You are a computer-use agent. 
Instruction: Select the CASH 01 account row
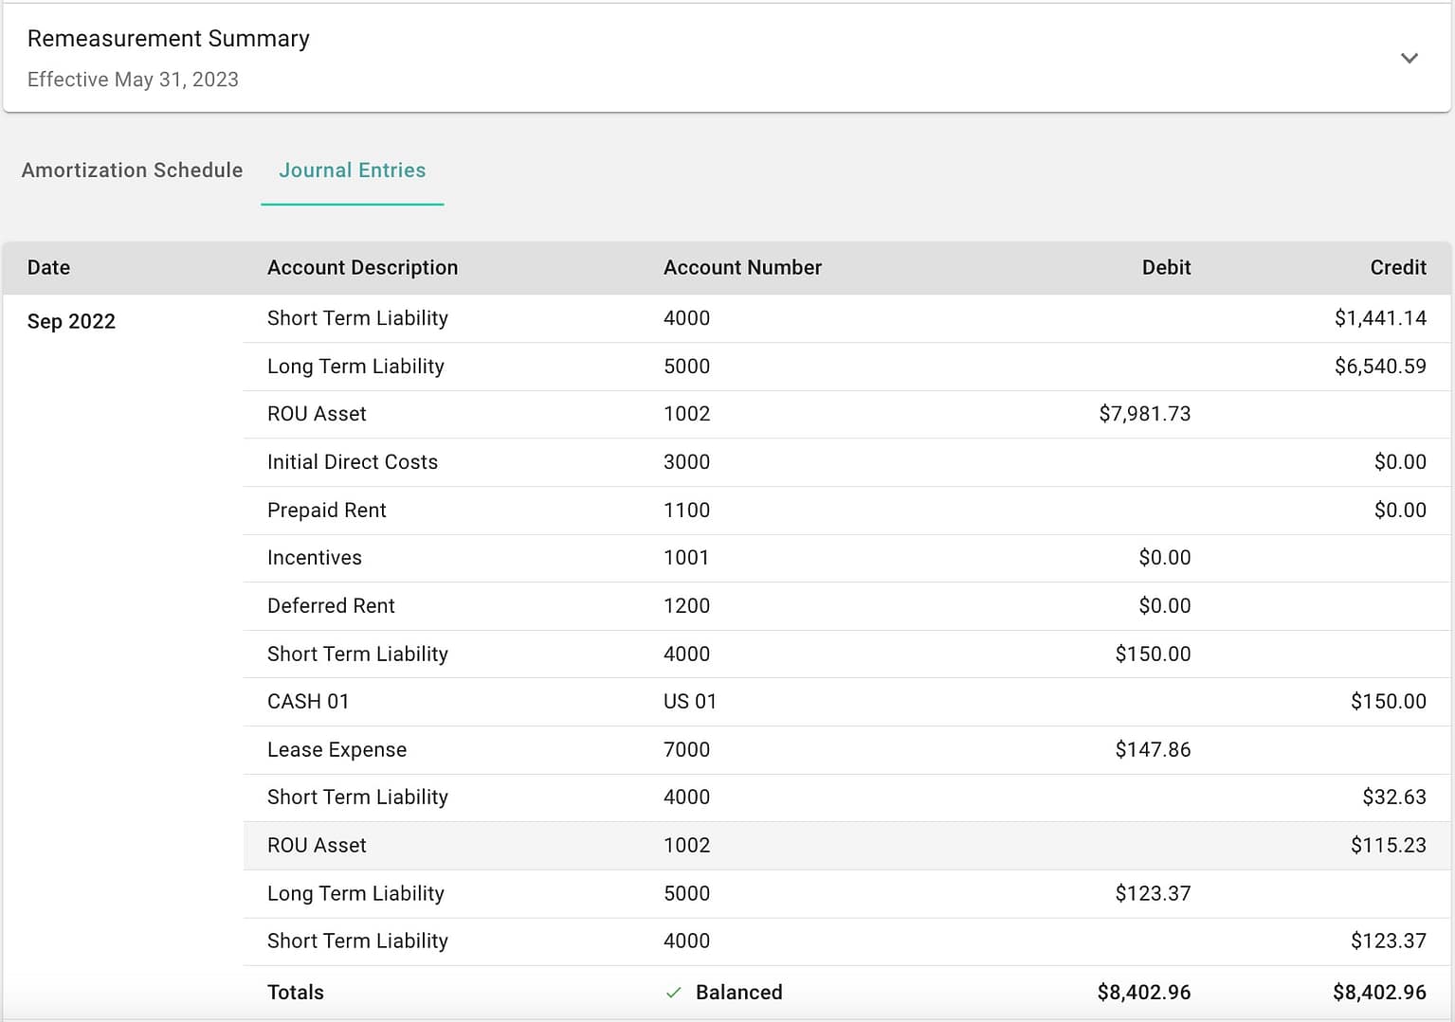[x=308, y=702]
